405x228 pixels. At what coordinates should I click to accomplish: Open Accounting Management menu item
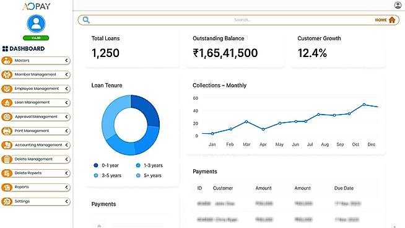[x=36, y=145]
